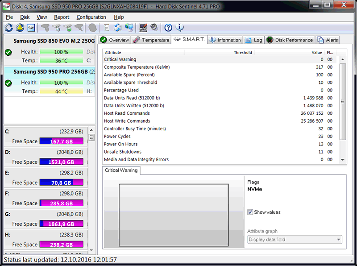The width and height of the screenshot is (357, 266).
Task: Click green check icon of Samsung 950 PRO
Action: pos(8,83)
